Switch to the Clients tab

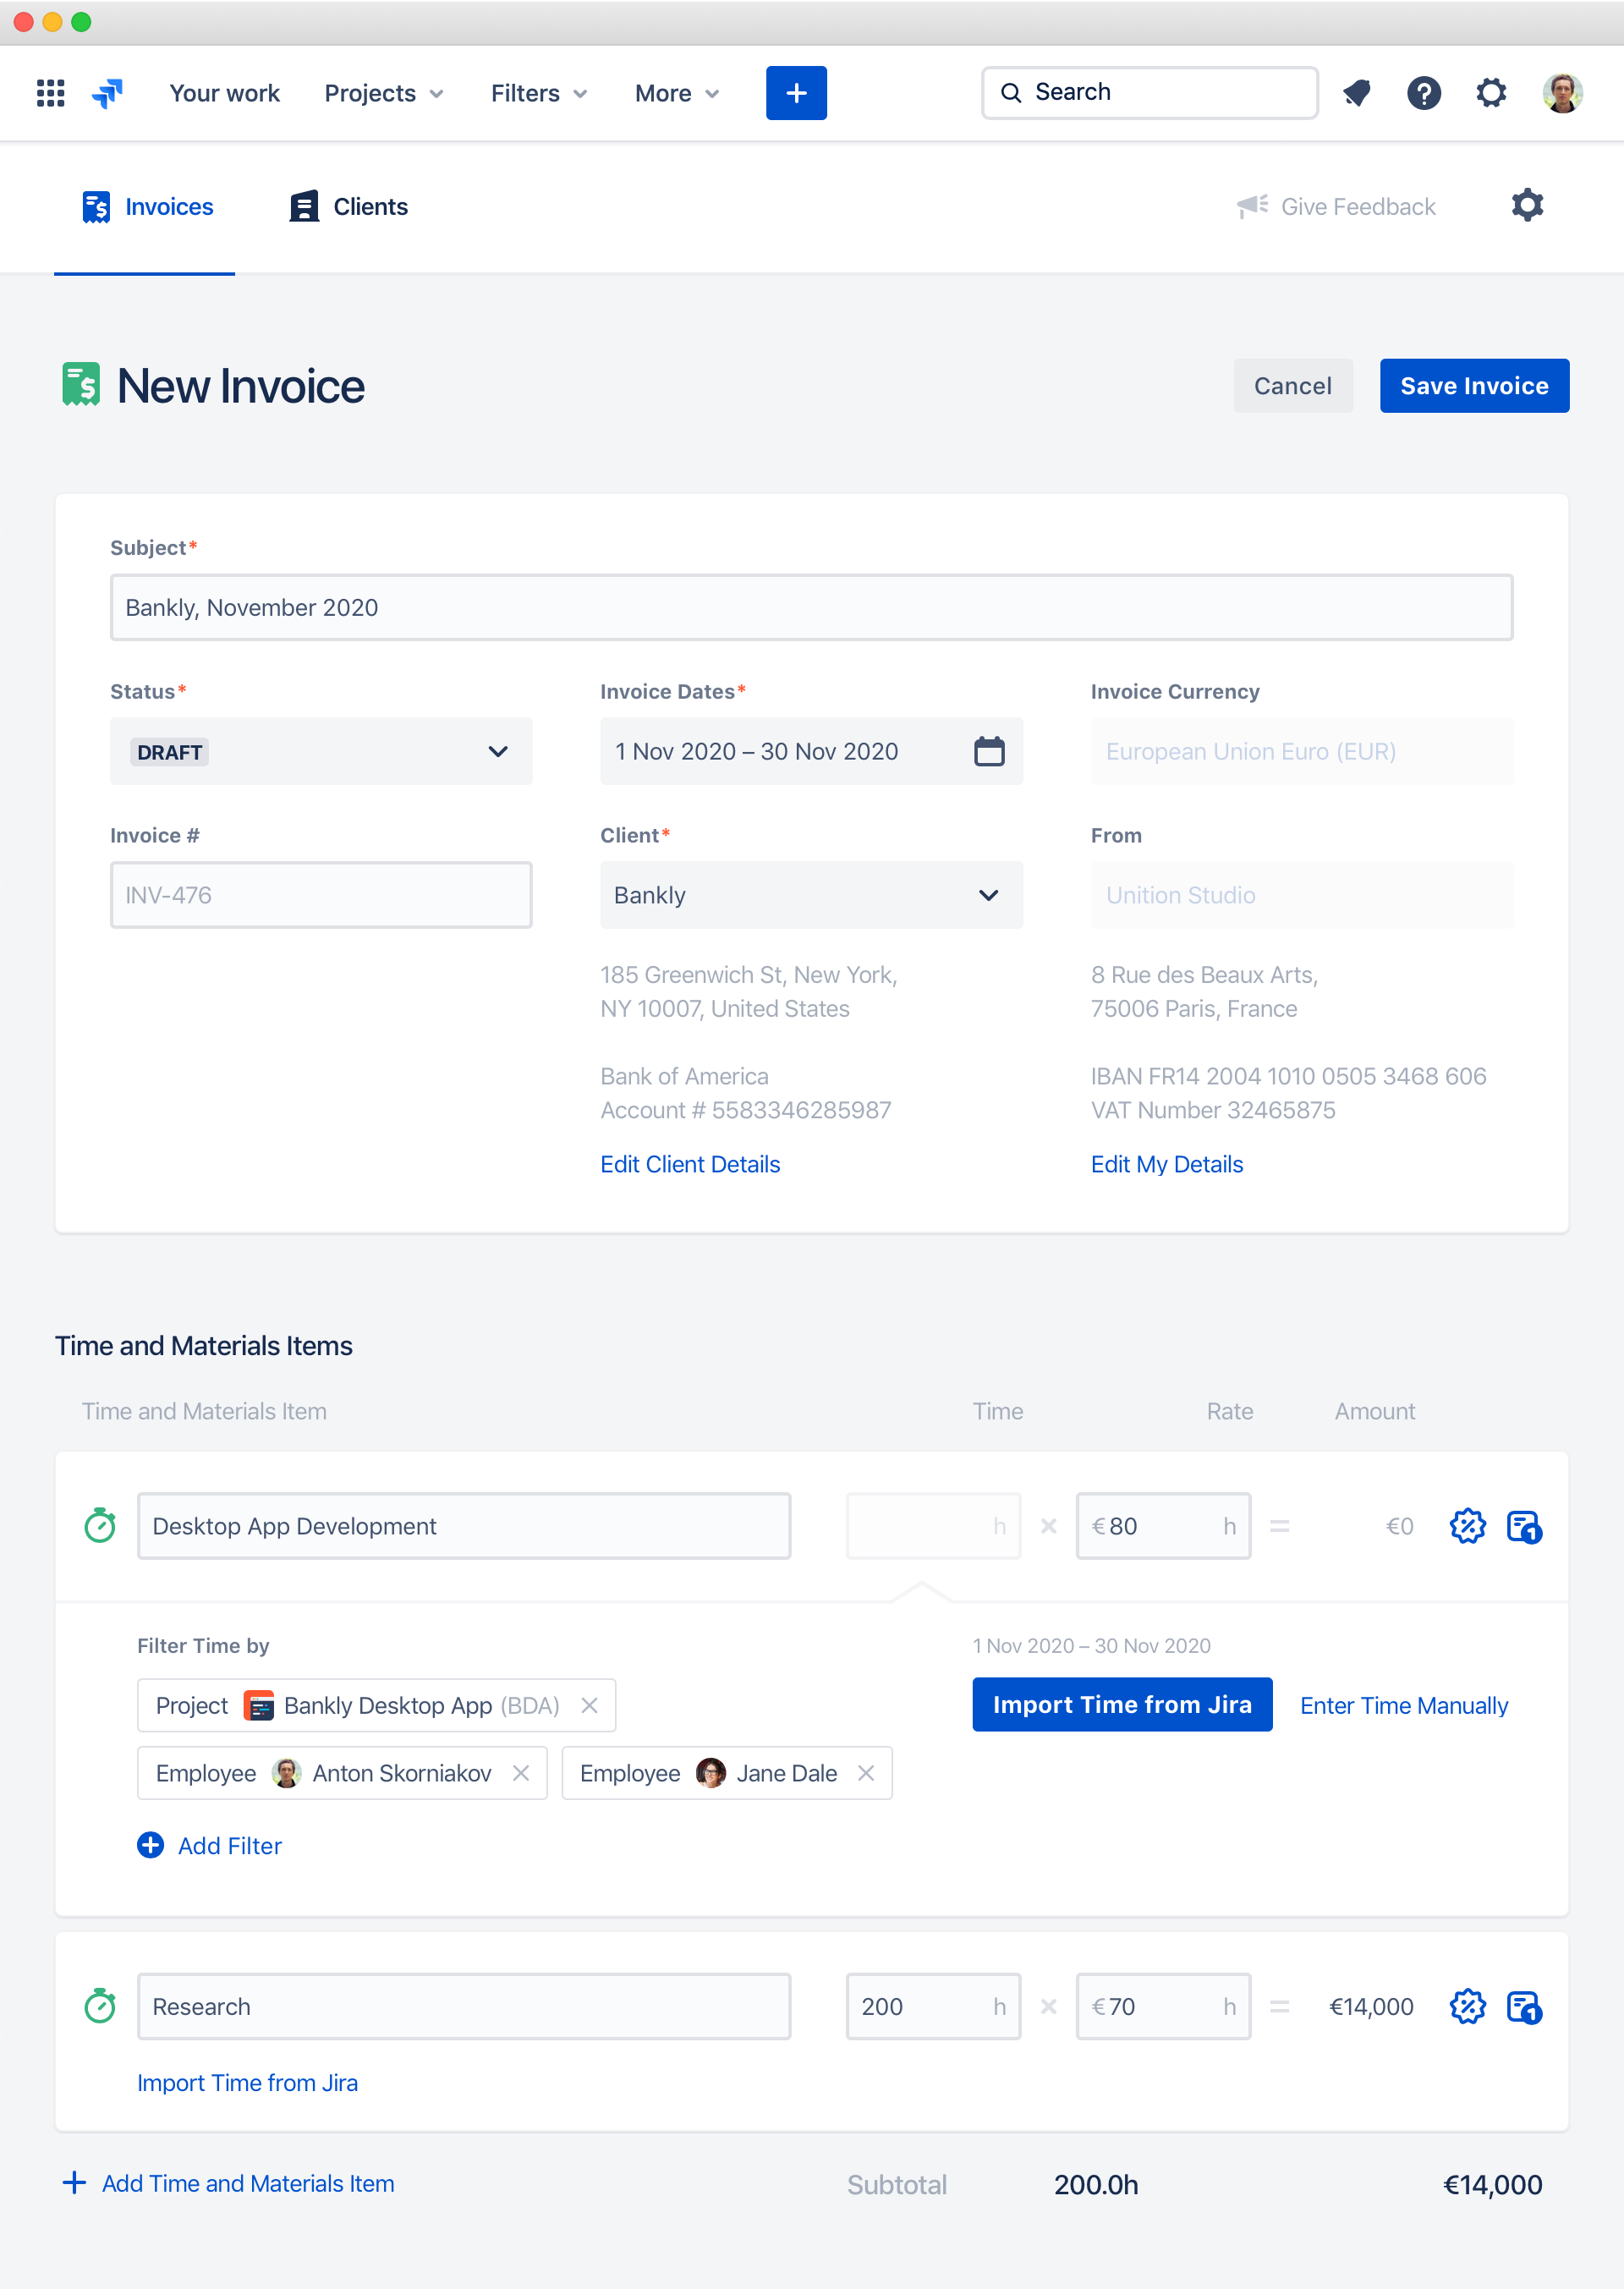[x=349, y=207]
